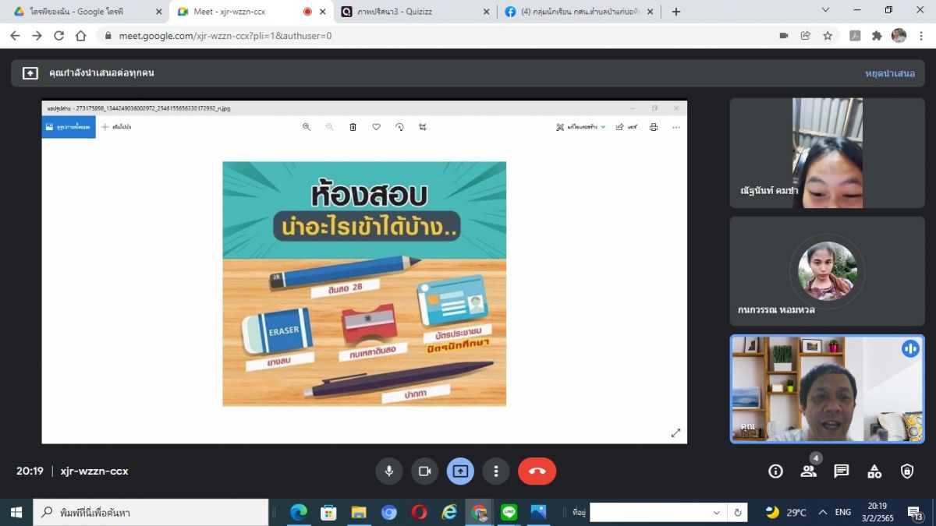Show the participants list
The image size is (936, 526).
tap(808, 471)
